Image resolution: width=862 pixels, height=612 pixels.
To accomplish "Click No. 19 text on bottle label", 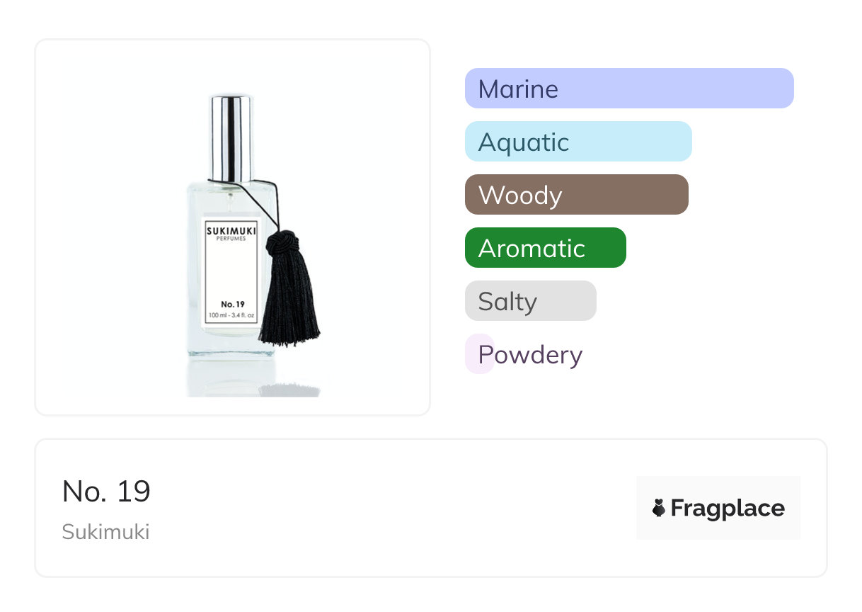I will (231, 304).
